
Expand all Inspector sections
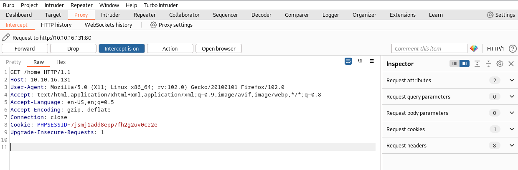pyautogui.click(x=477, y=63)
